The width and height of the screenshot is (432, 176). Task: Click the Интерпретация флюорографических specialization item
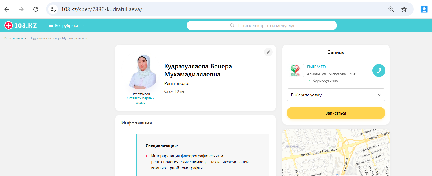coord(200,162)
